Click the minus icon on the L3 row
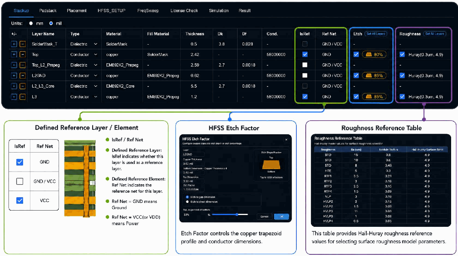Image resolution: width=458 pixels, height=256 pixels. point(23,97)
